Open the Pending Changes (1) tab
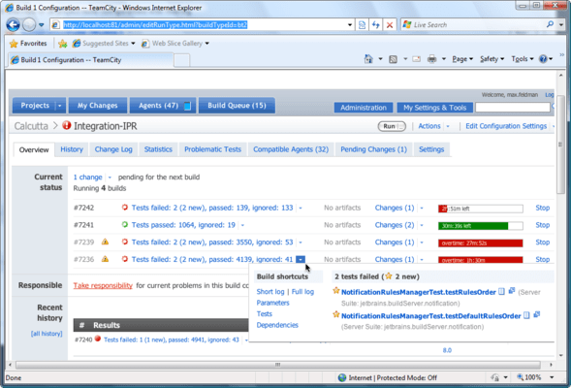 click(373, 149)
